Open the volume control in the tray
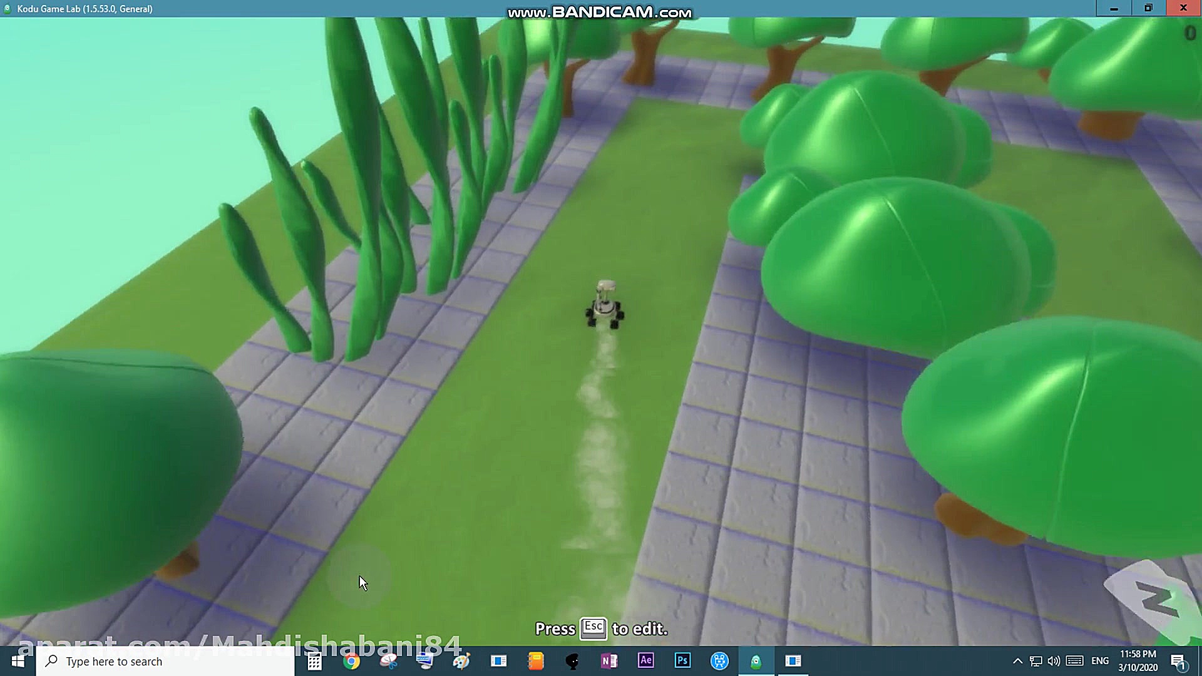The image size is (1202, 676). coord(1054,661)
